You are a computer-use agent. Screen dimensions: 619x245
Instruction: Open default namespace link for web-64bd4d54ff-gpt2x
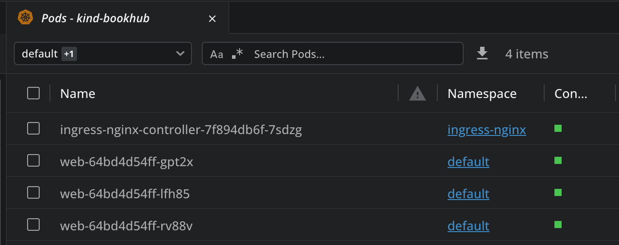point(468,162)
